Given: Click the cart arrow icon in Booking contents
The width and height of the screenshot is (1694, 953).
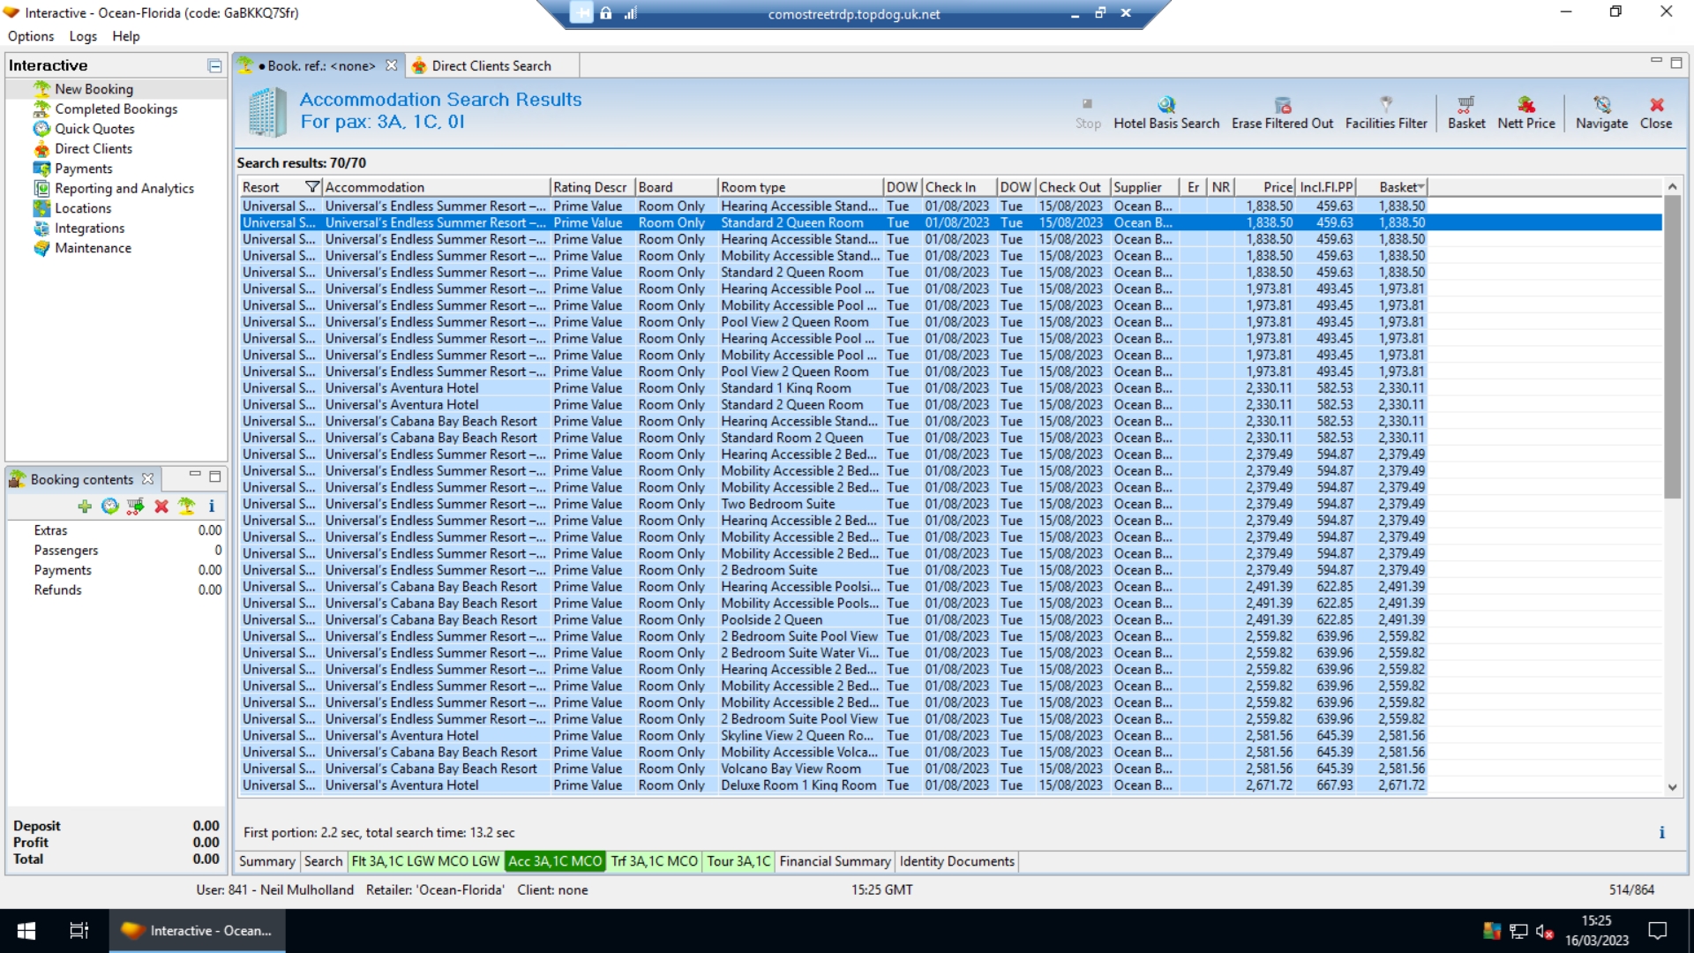Looking at the screenshot, I should [x=135, y=507].
